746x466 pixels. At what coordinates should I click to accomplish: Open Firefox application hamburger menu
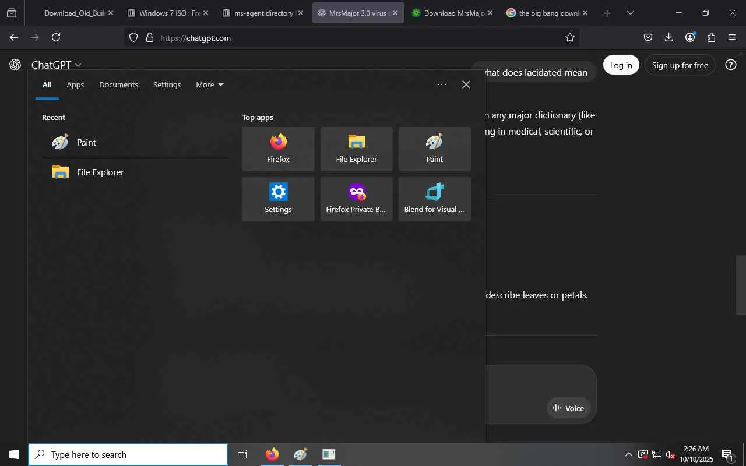pos(732,37)
